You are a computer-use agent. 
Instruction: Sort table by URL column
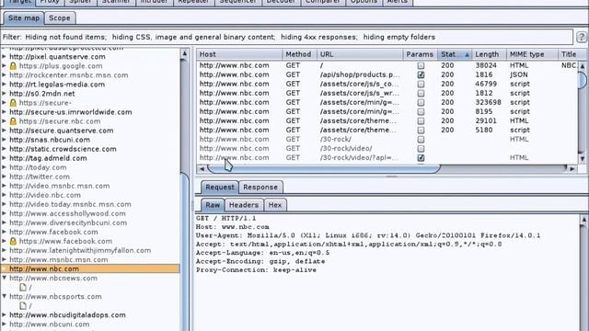[360, 54]
